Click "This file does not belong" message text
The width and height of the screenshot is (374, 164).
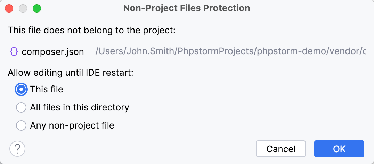coord(92,30)
